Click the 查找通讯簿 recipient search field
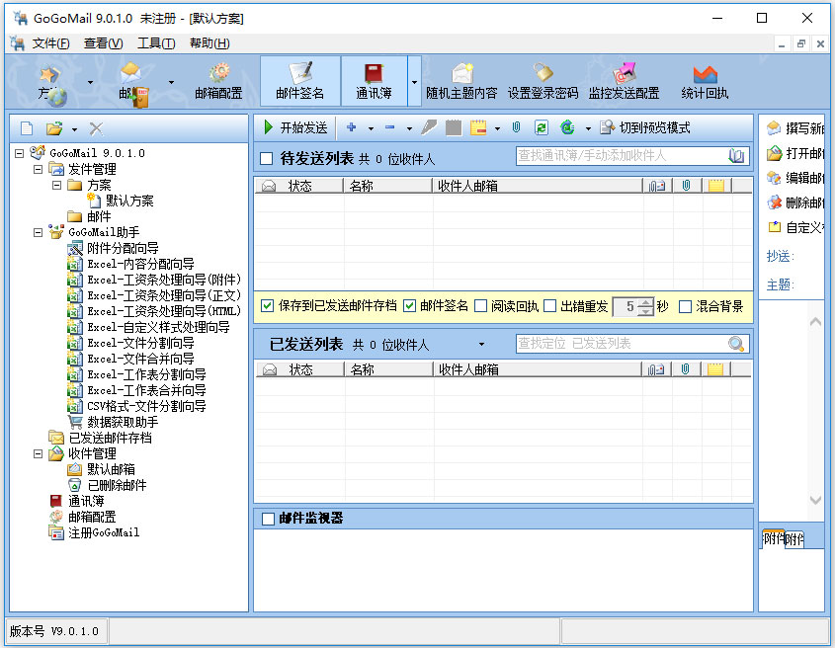 [x=621, y=156]
